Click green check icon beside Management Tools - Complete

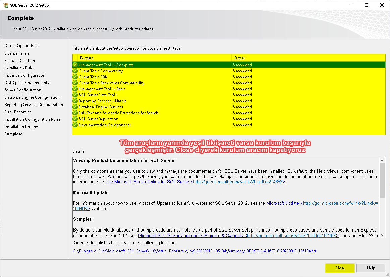pos(75,65)
